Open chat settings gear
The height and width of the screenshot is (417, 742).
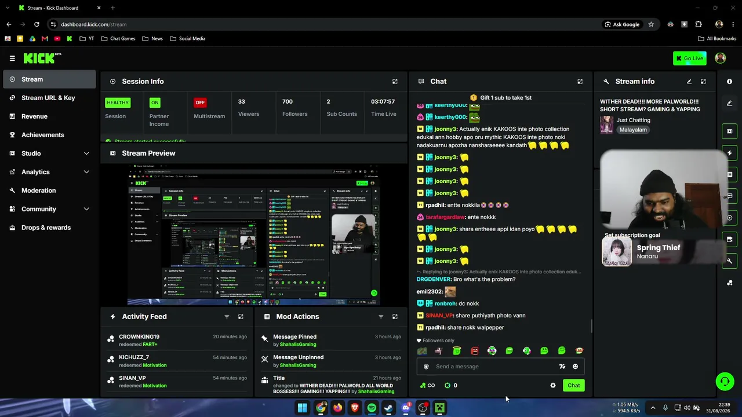click(x=553, y=385)
